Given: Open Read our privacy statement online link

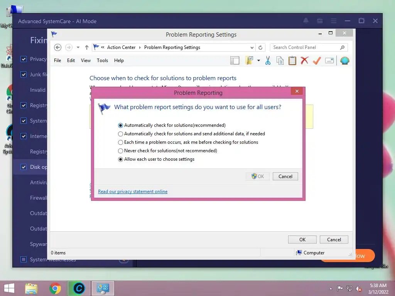Looking at the screenshot, I should pos(133,192).
